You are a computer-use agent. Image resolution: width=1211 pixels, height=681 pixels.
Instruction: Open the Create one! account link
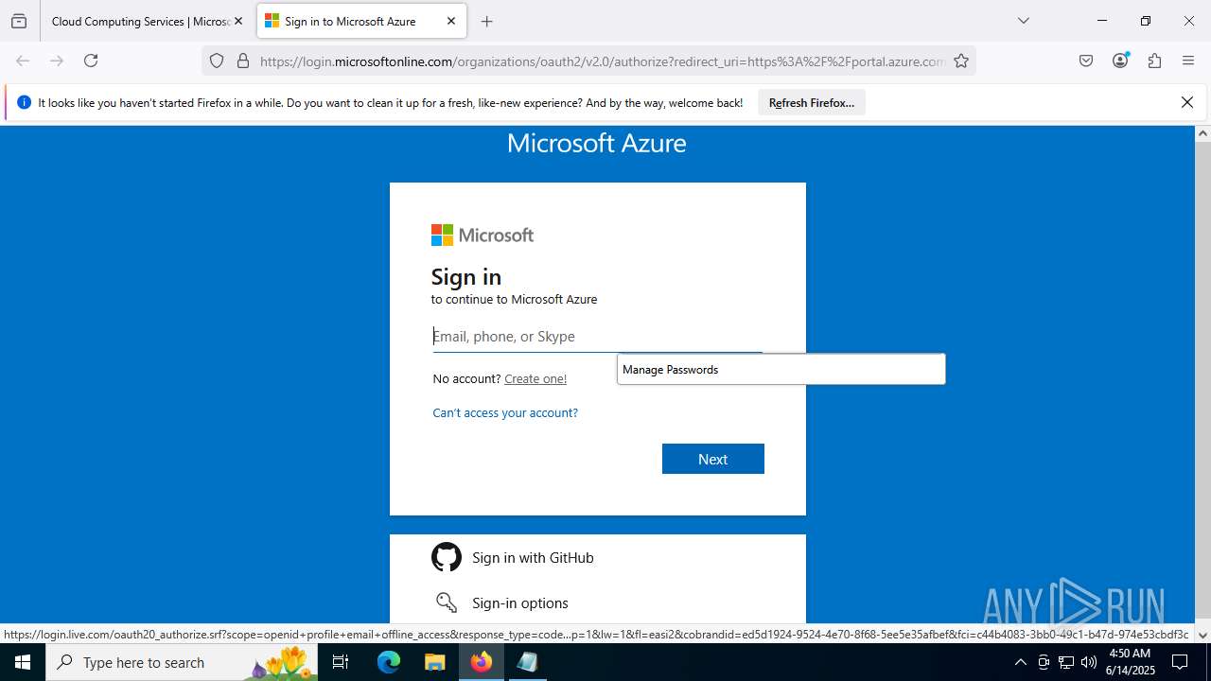click(535, 379)
